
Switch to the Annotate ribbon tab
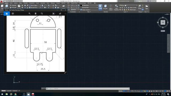(x=43, y=3)
